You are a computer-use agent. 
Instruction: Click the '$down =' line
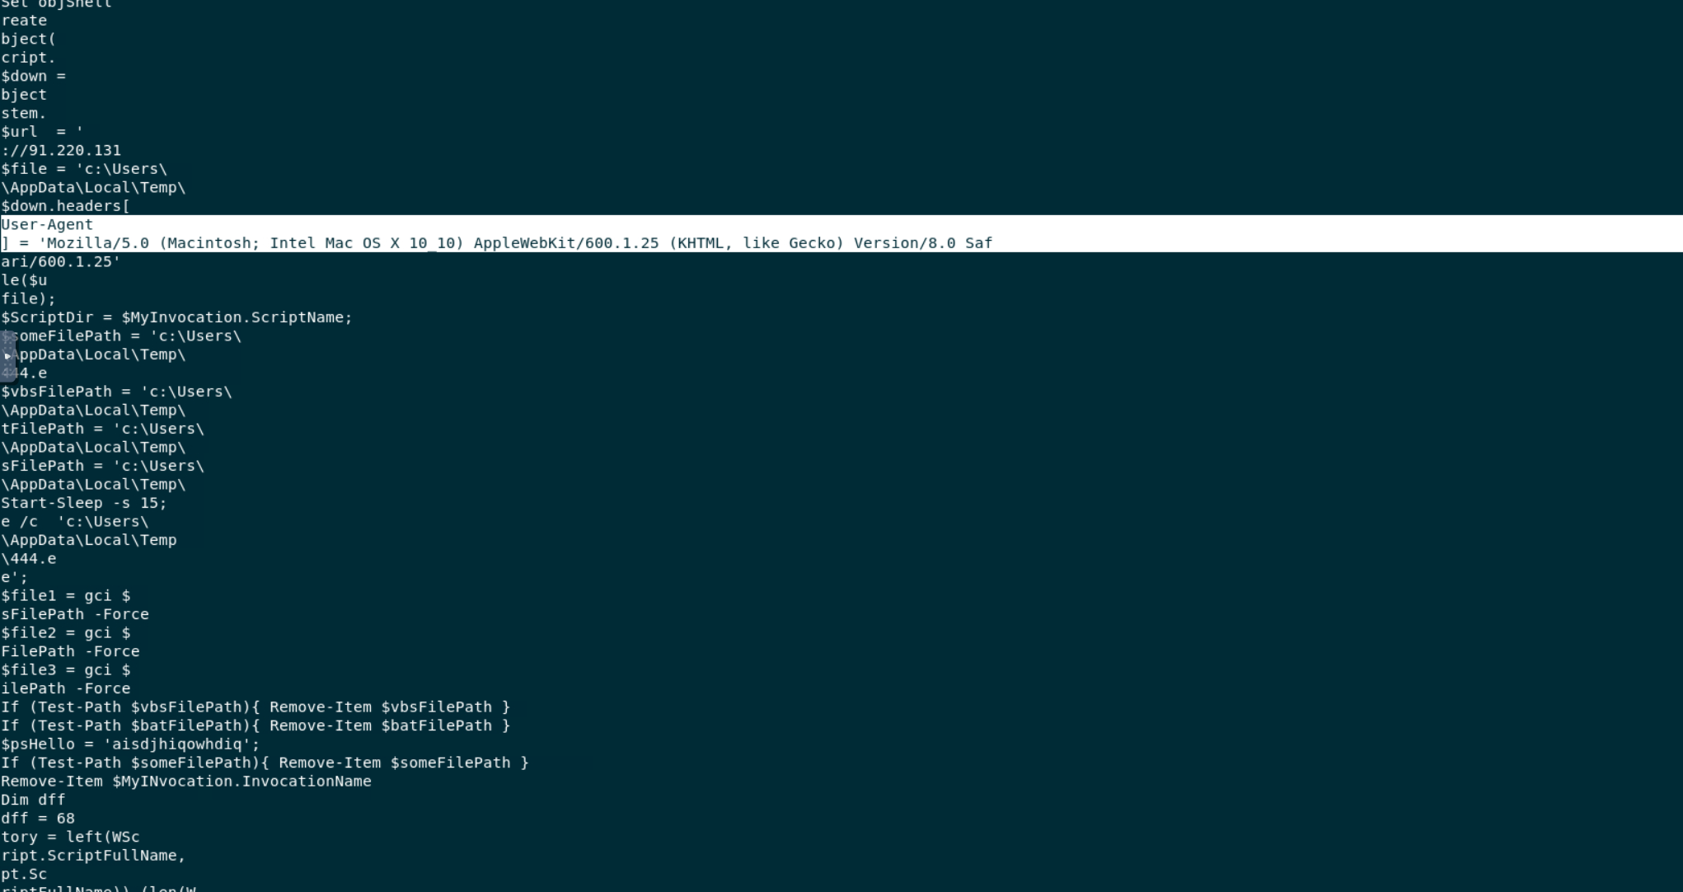[x=33, y=76]
